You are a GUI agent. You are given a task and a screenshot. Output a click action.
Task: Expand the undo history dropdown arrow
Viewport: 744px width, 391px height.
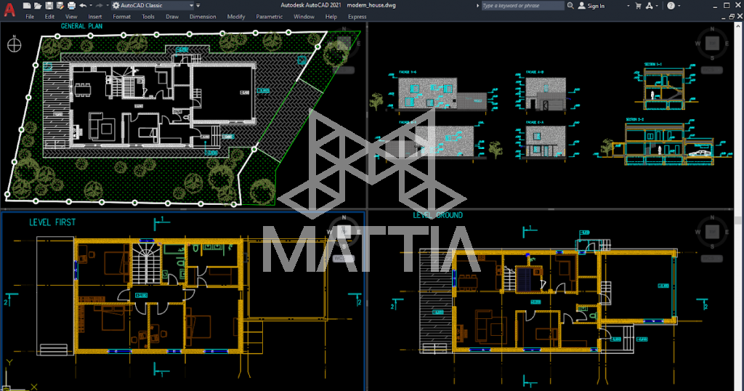(x=89, y=5)
